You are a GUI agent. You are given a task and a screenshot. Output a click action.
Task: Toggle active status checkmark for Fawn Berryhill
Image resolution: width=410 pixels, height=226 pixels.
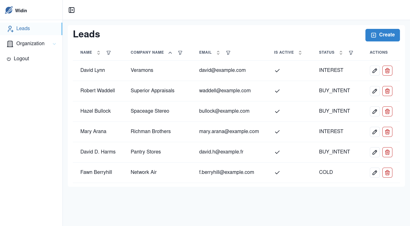coord(277,172)
